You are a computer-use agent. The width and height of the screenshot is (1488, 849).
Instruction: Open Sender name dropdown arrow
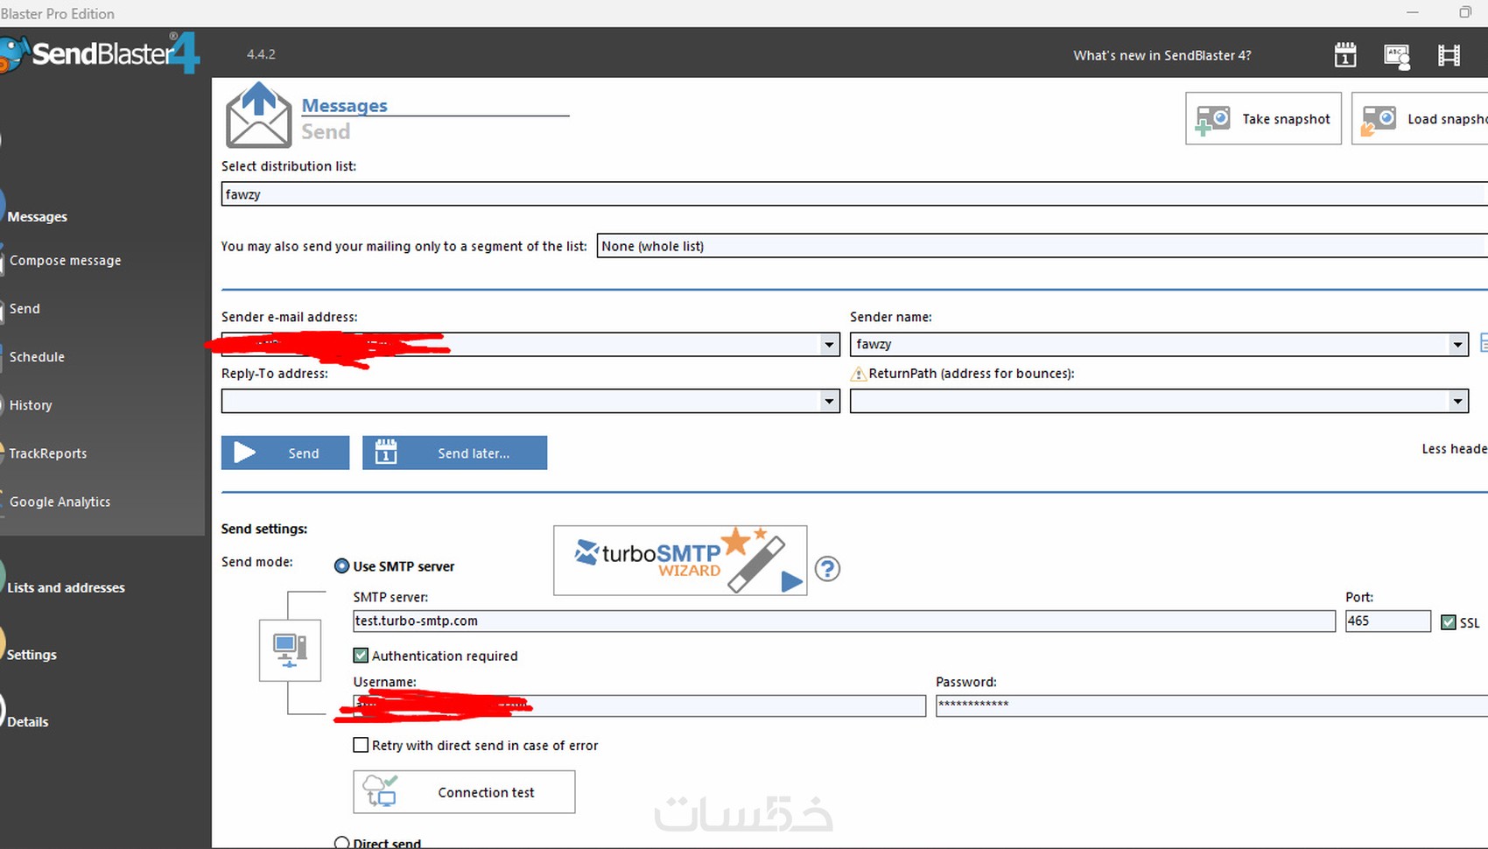tap(1457, 344)
